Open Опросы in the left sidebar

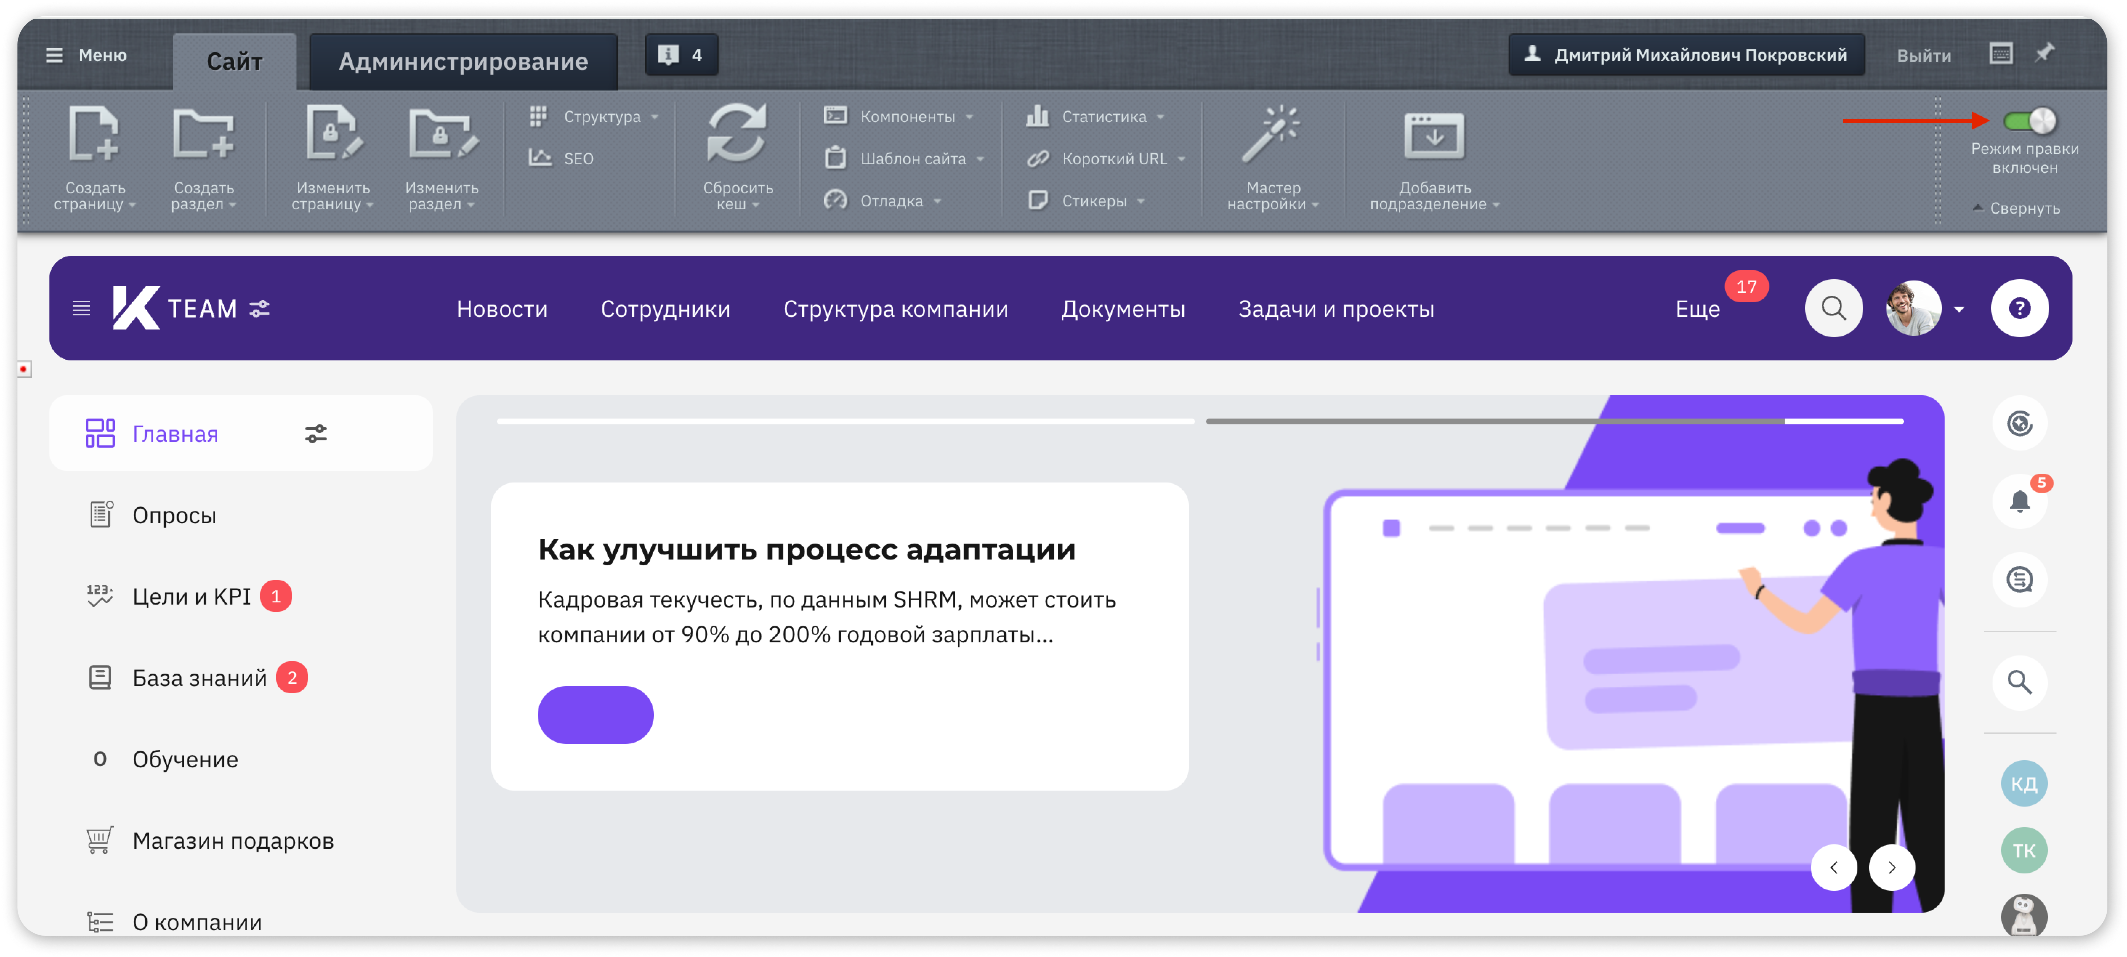tap(174, 514)
